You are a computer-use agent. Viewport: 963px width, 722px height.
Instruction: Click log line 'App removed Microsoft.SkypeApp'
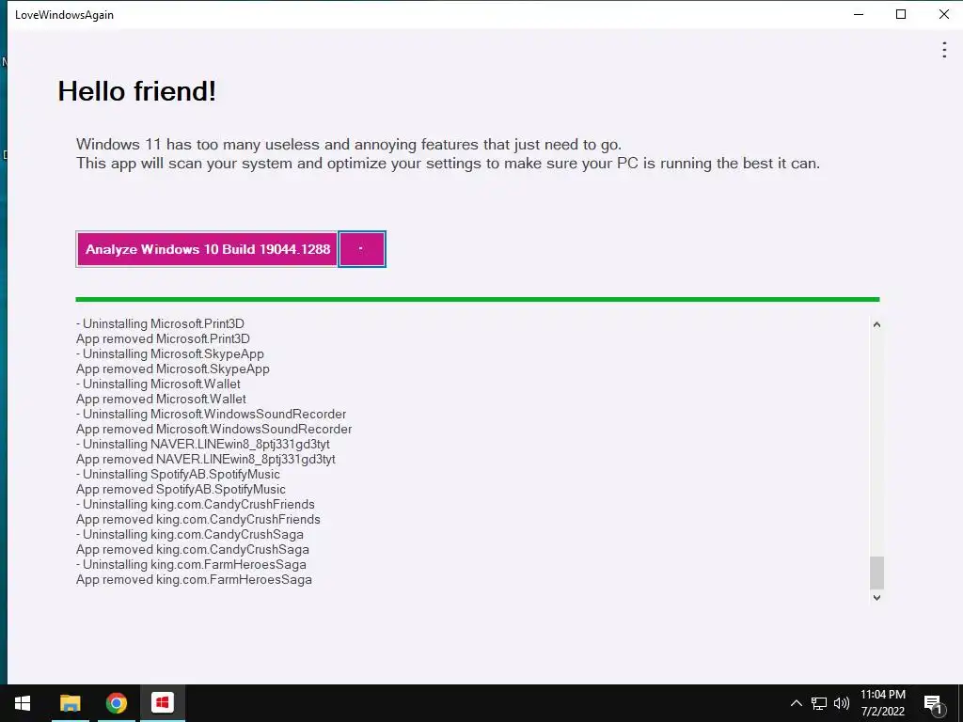pos(173,369)
